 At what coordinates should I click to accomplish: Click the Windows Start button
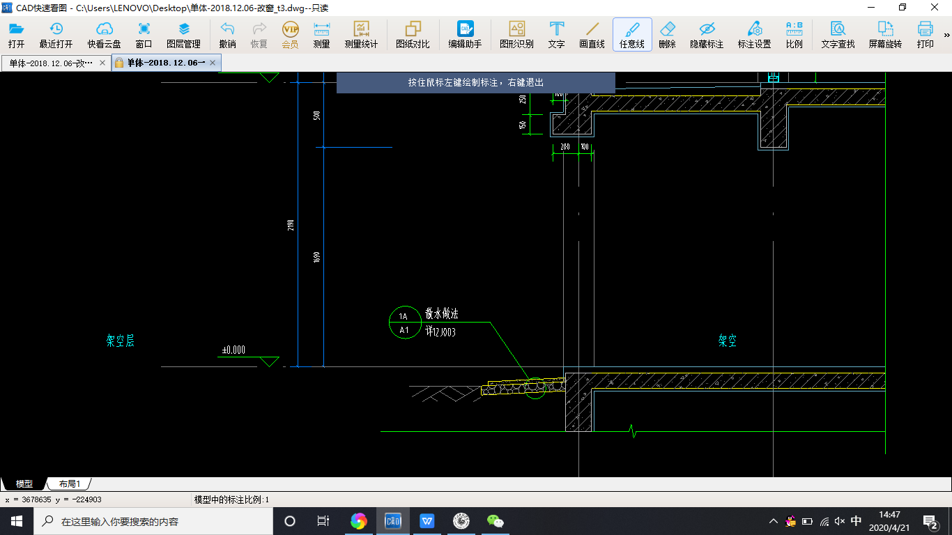17,521
